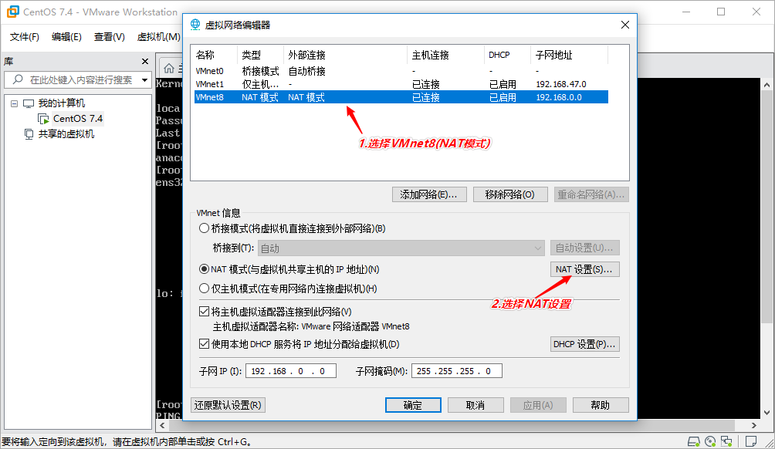Screen dimensions: 775x449
Task: Click 192.168.47.0 subnet cell
Action: pos(561,84)
